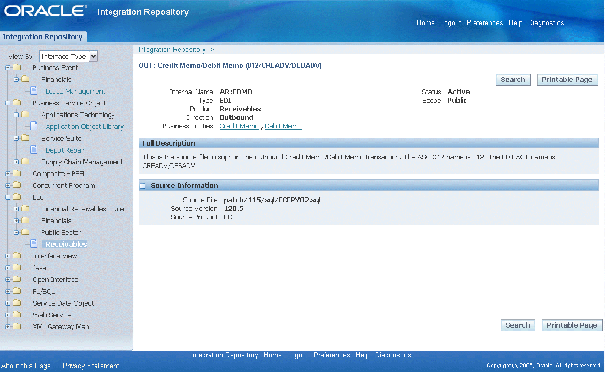
Task: Collapse the Source Information section
Action: click(x=143, y=186)
